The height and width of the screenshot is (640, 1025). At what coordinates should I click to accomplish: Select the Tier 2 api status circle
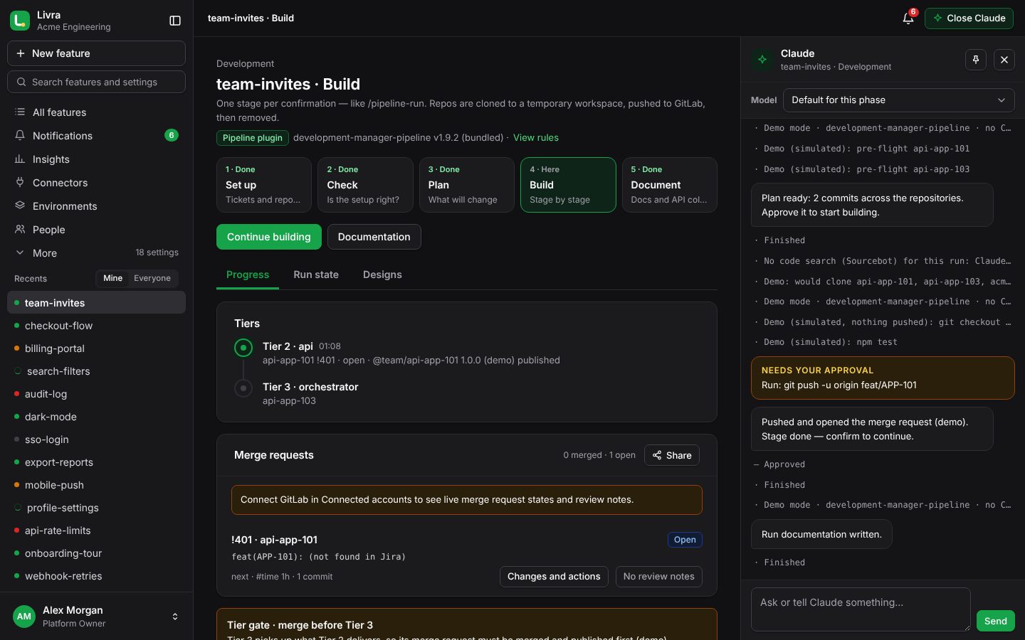coord(243,348)
